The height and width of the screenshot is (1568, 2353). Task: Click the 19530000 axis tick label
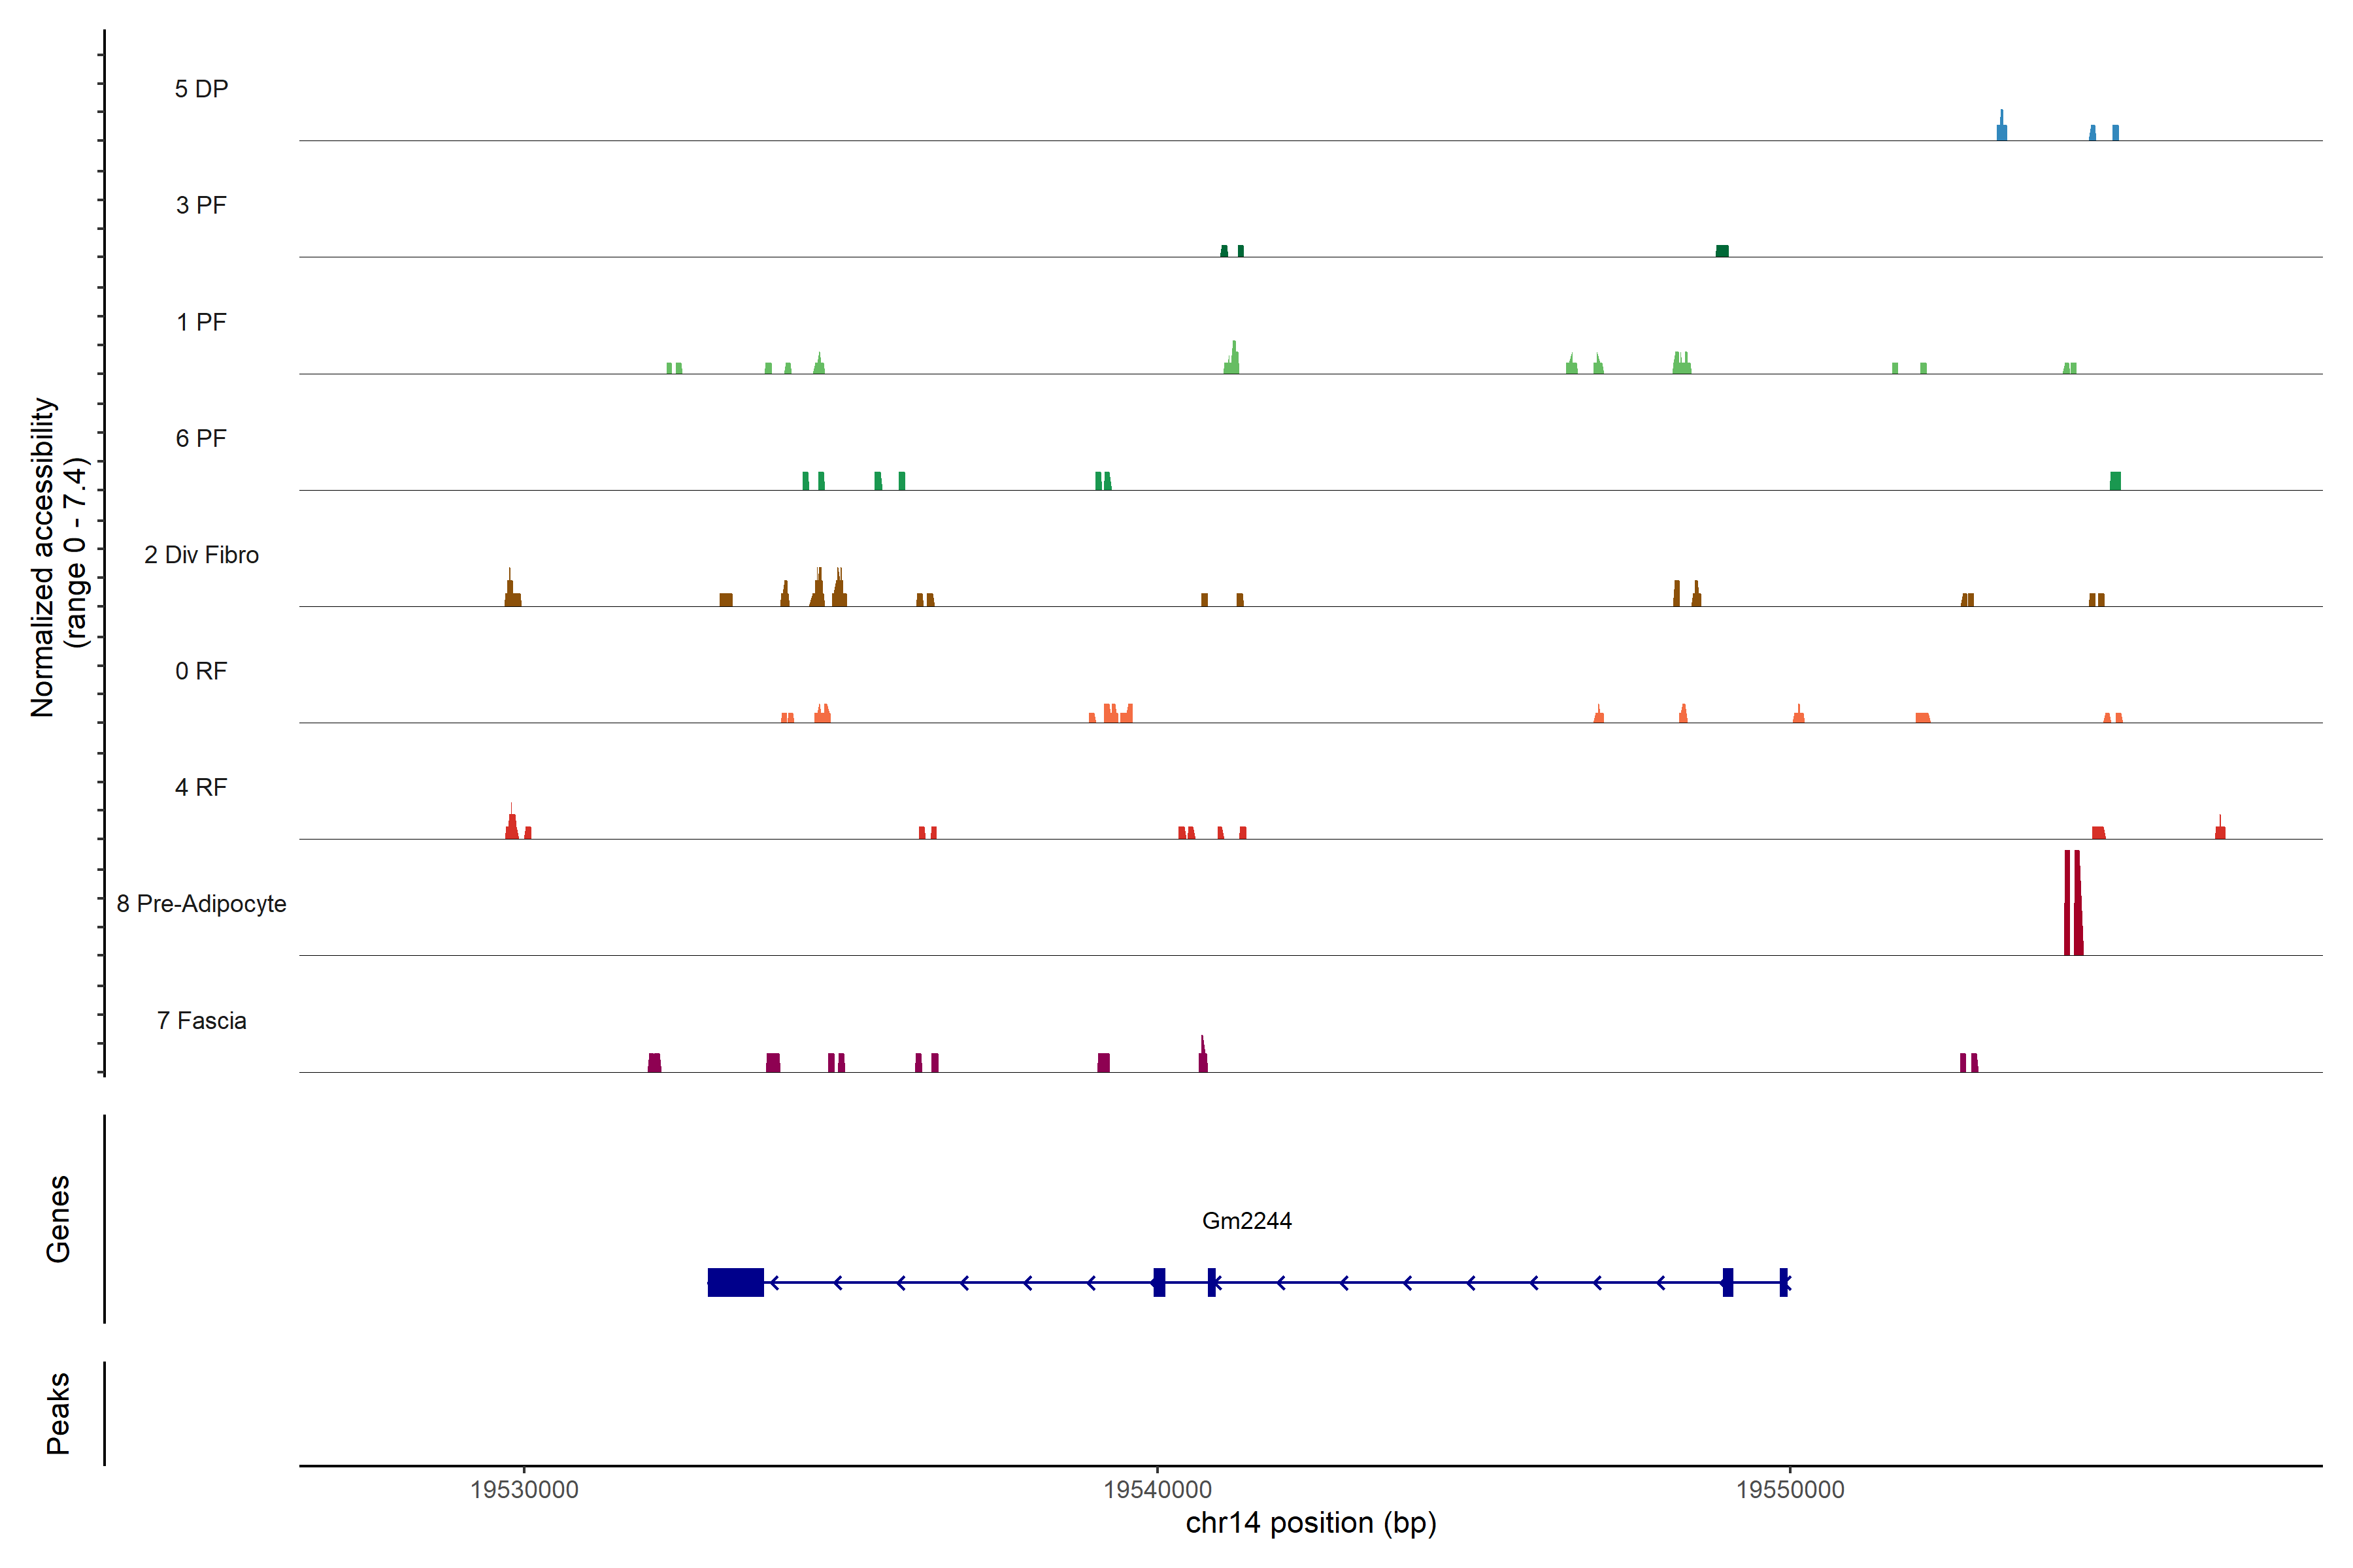coord(524,1489)
